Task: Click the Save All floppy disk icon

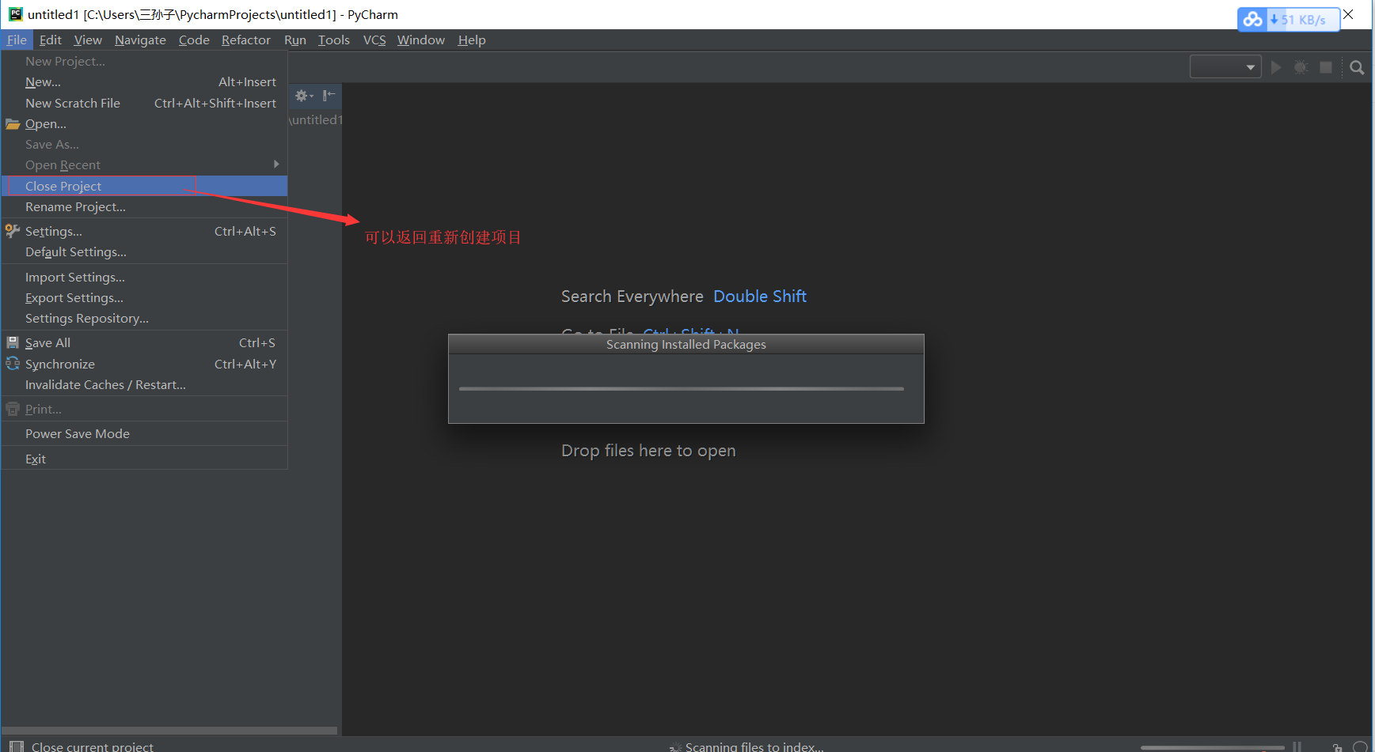Action: [13, 342]
